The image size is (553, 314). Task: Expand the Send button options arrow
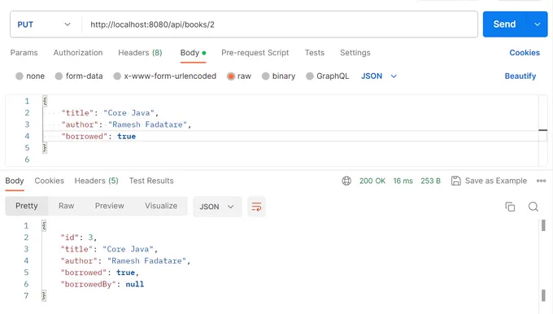537,24
